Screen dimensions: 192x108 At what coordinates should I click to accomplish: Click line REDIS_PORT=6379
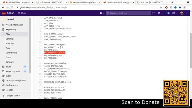click(x=53, y=93)
